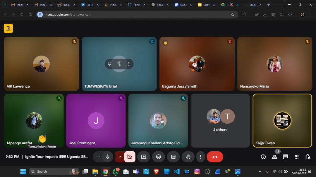Open more options on TUMWESIGYE Brief's tile
Viewport: 316px width, 177px height.
click(129, 64)
